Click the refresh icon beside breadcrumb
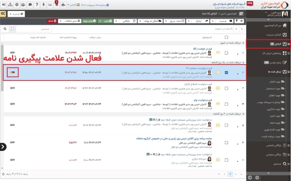 pos(241,13)
